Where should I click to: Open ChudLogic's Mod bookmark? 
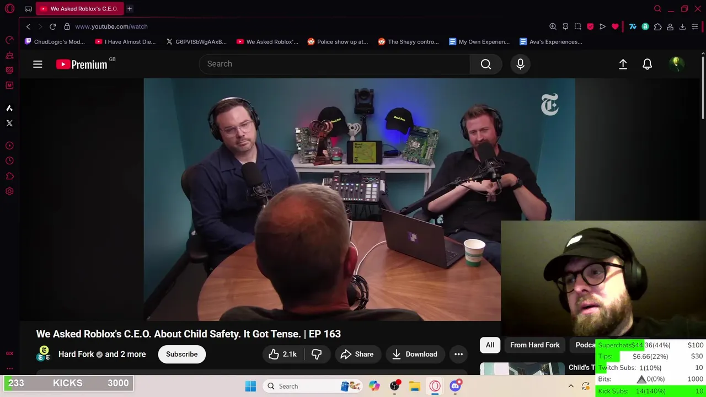click(55, 42)
